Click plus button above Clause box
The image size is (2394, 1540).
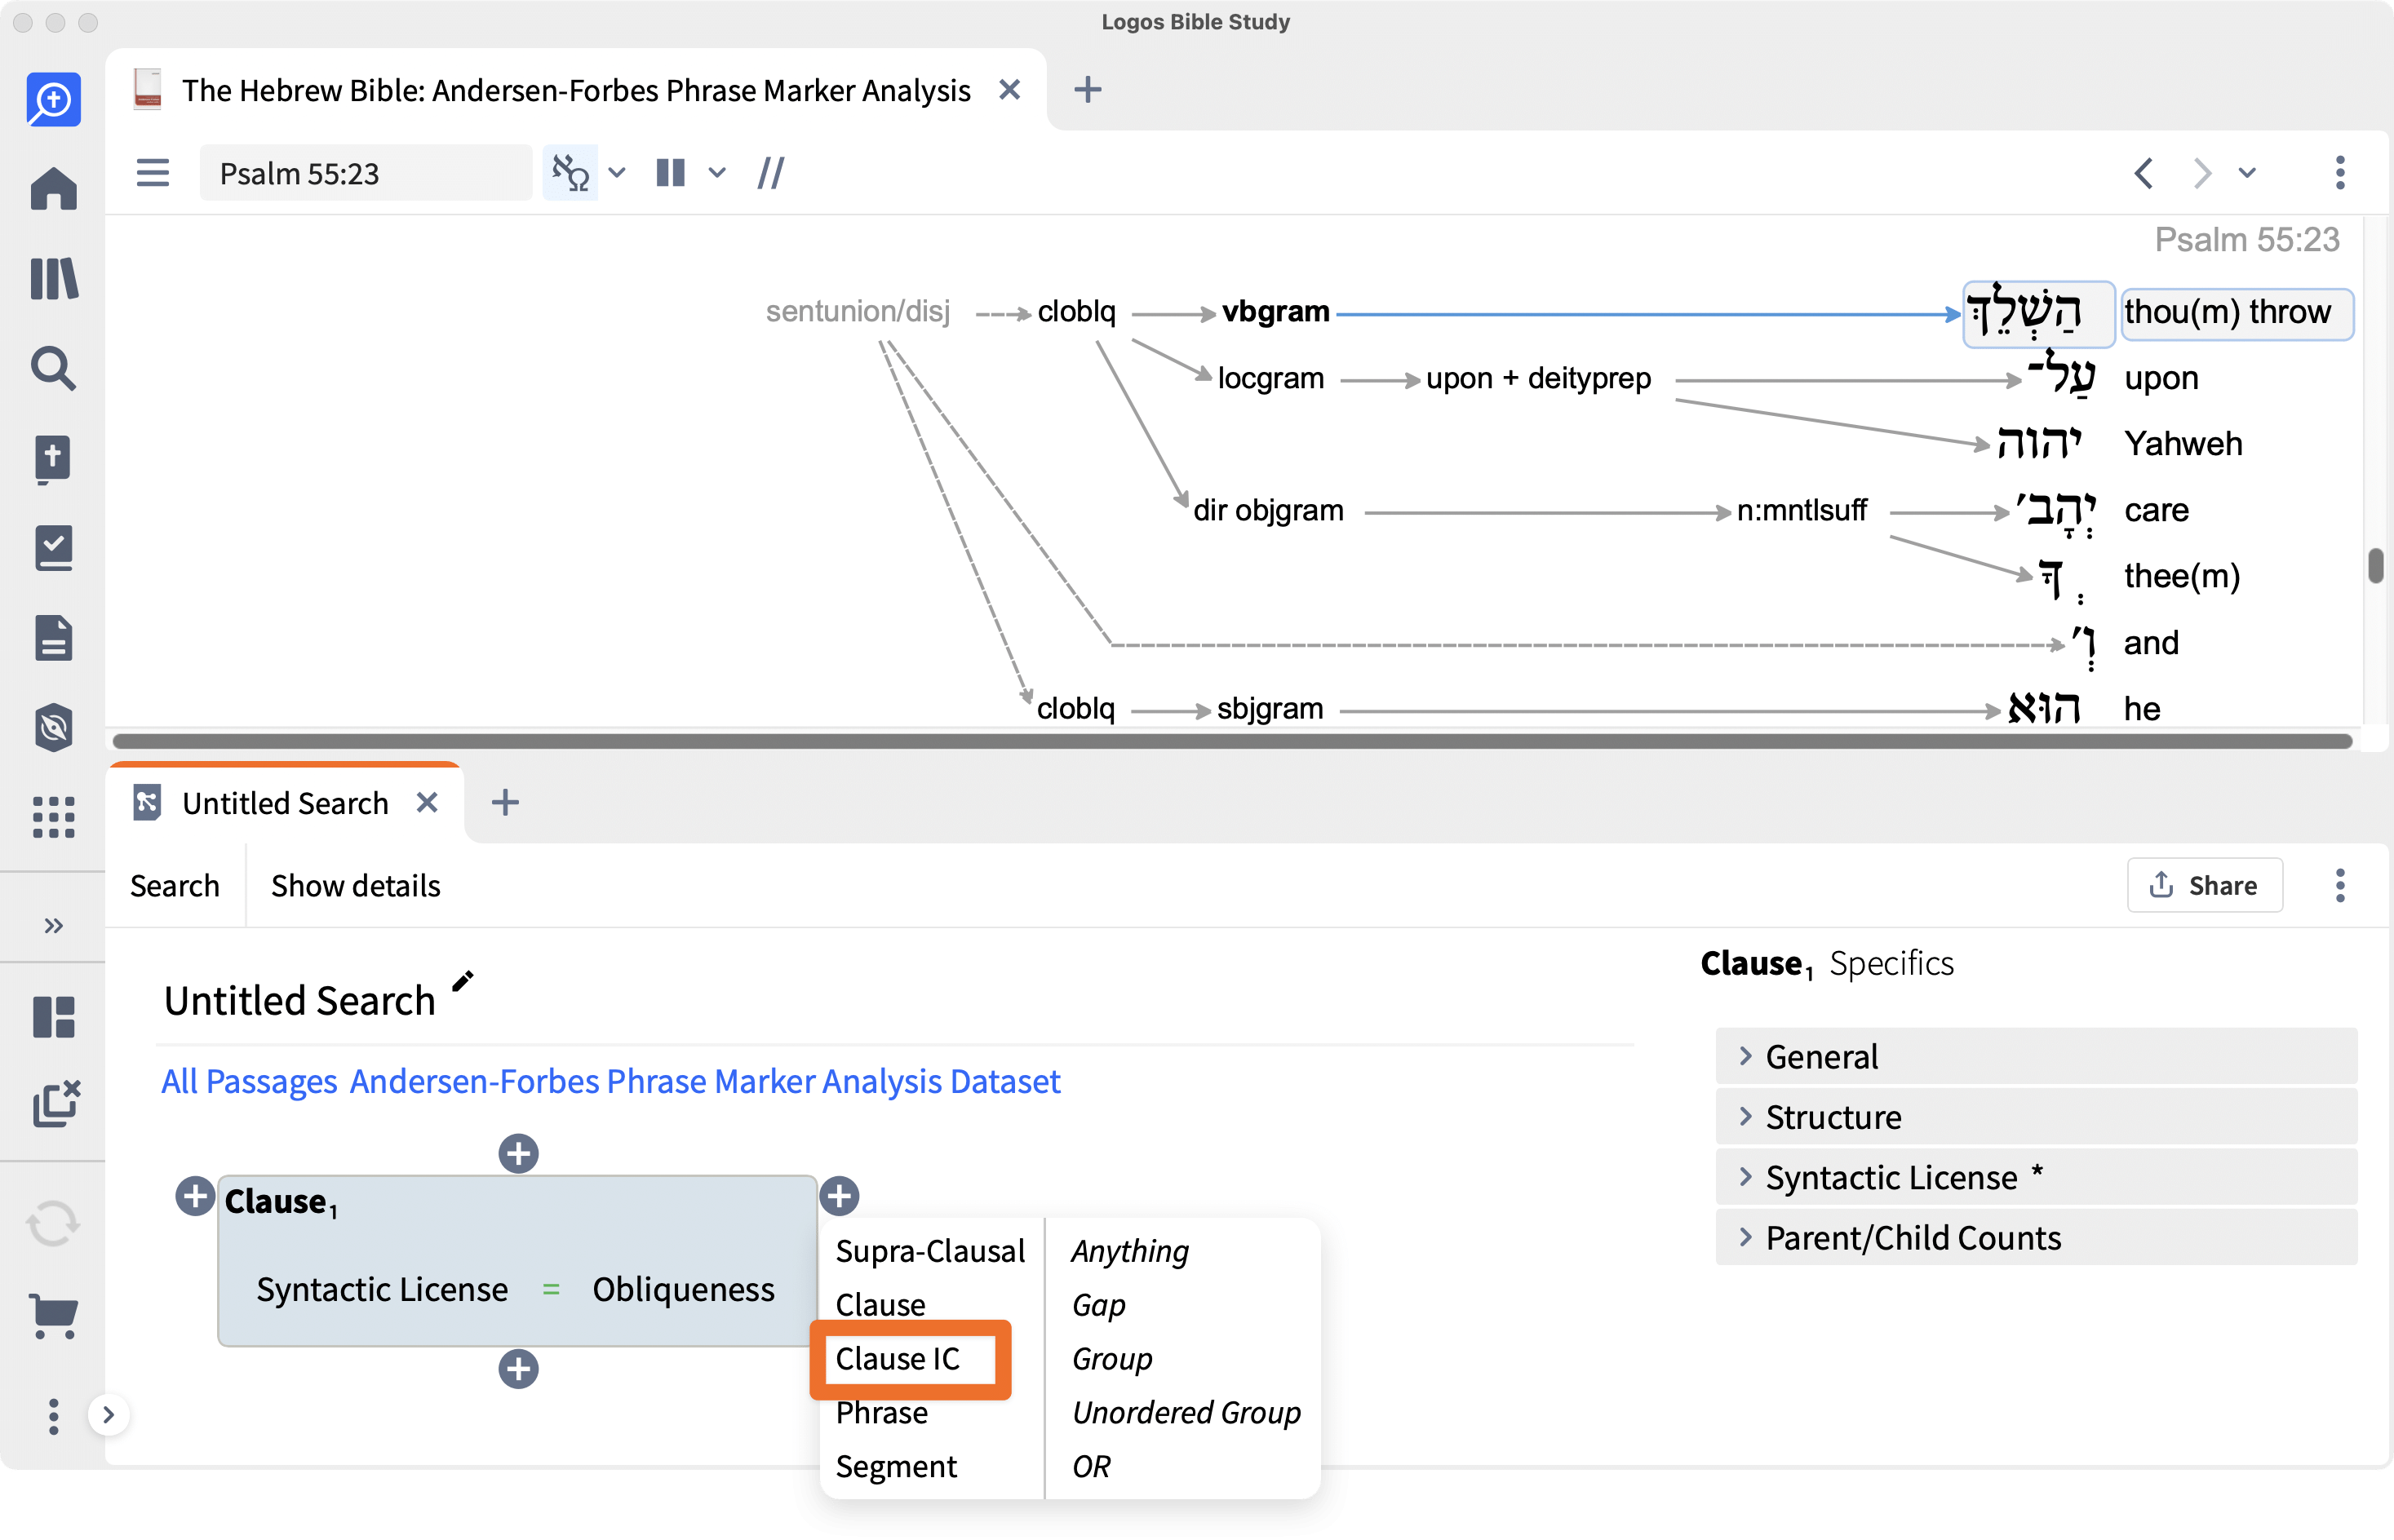point(518,1153)
